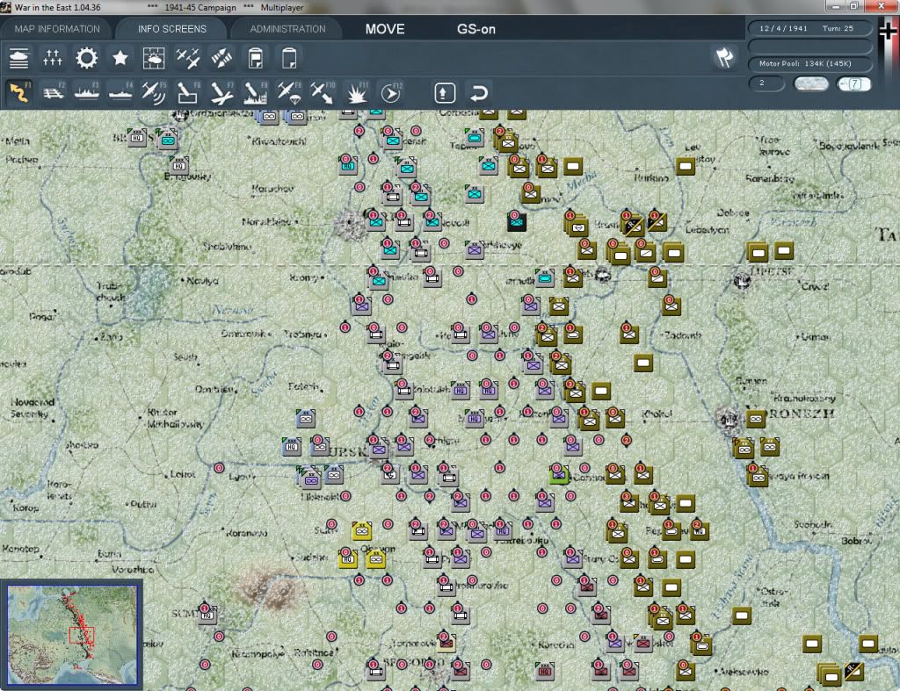Click the F11 explosion icon button

click(x=357, y=92)
